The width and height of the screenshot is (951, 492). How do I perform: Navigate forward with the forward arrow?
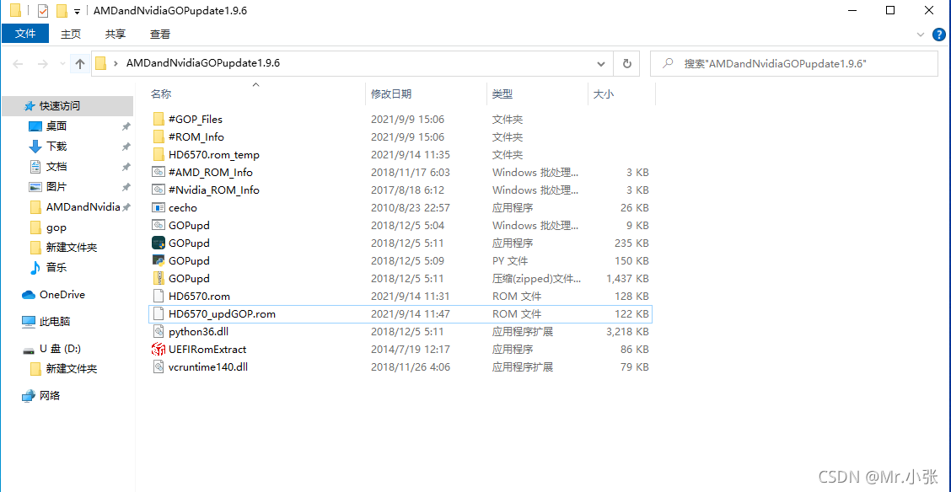[42, 64]
